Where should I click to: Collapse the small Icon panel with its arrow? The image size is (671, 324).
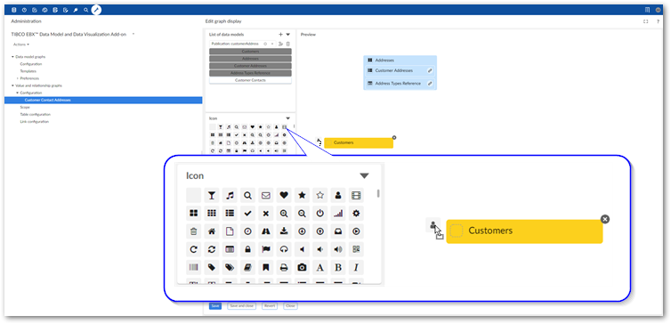click(288, 118)
